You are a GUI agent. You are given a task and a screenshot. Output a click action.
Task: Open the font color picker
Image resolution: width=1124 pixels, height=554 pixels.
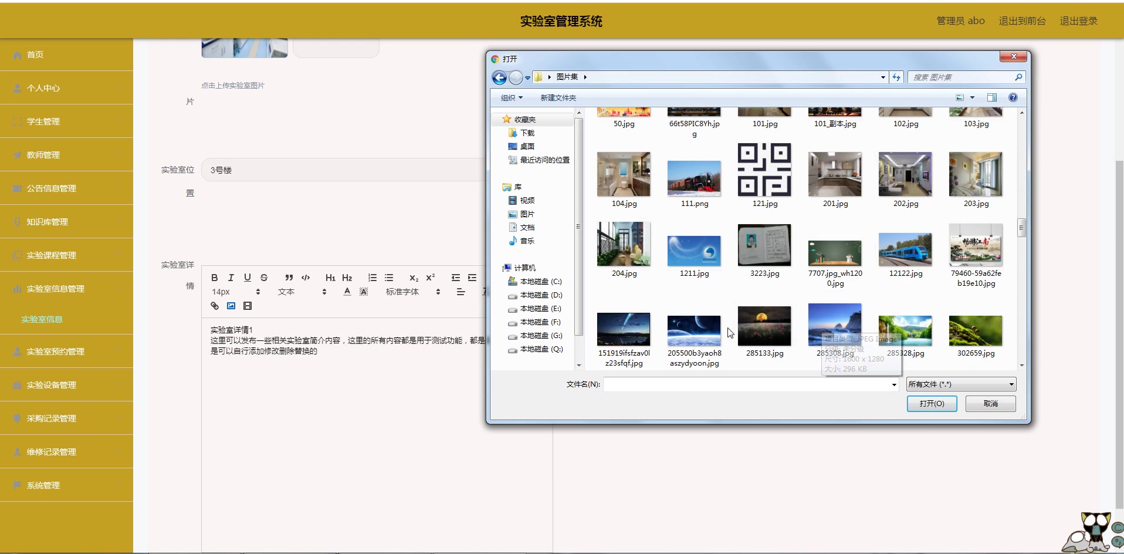click(x=347, y=292)
